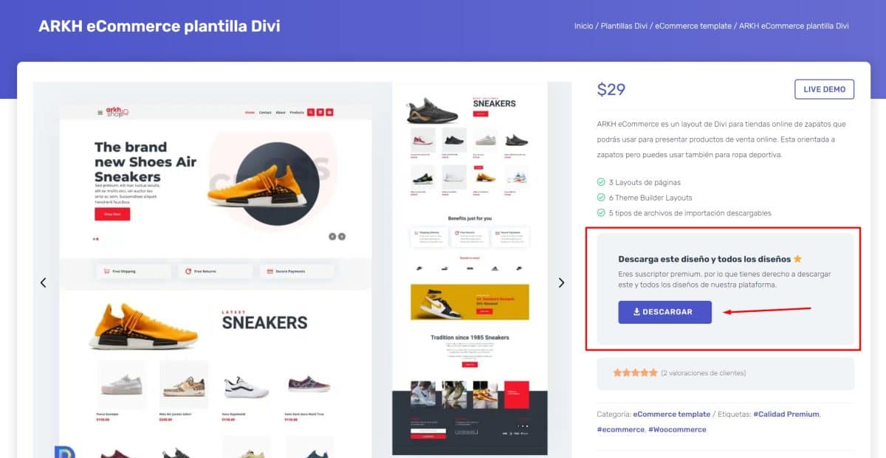Click the previous slide arrow on gallery
Screen dimensions: 886x458
coord(43,282)
